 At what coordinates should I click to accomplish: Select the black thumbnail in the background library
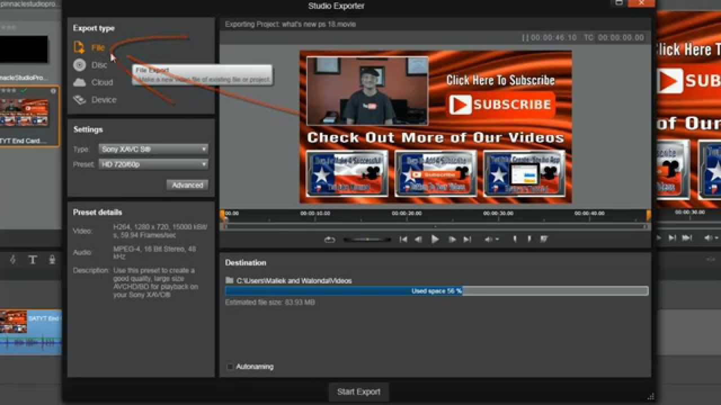(x=24, y=49)
